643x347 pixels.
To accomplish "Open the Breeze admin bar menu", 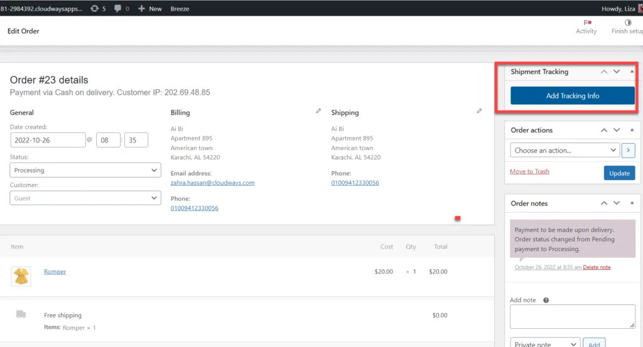I will click(180, 9).
